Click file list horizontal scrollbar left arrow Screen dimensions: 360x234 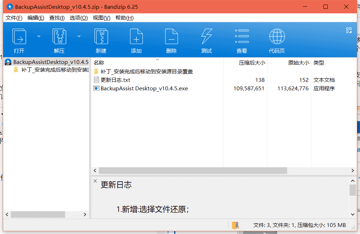click(x=95, y=170)
